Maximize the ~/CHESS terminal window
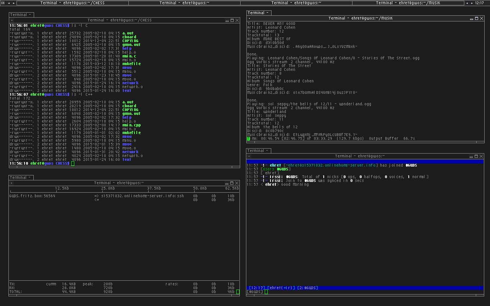The height and width of the screenshot is (306, 490). point(232,20)
